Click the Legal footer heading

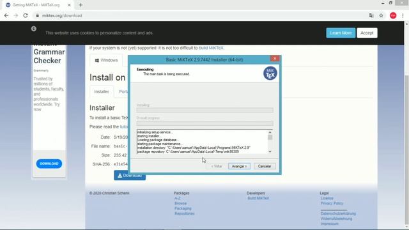click(x=324, y=193)
